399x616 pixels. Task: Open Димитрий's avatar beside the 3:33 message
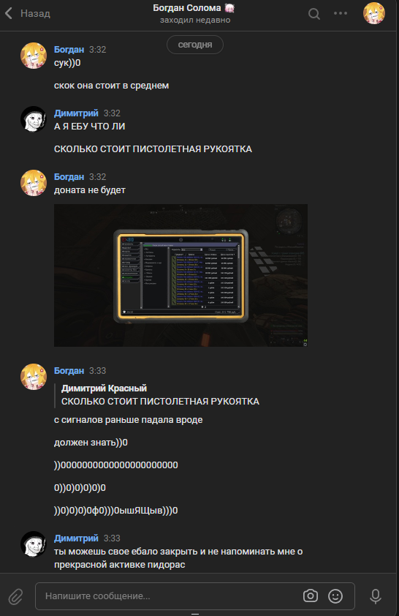[x=34, y=544]
